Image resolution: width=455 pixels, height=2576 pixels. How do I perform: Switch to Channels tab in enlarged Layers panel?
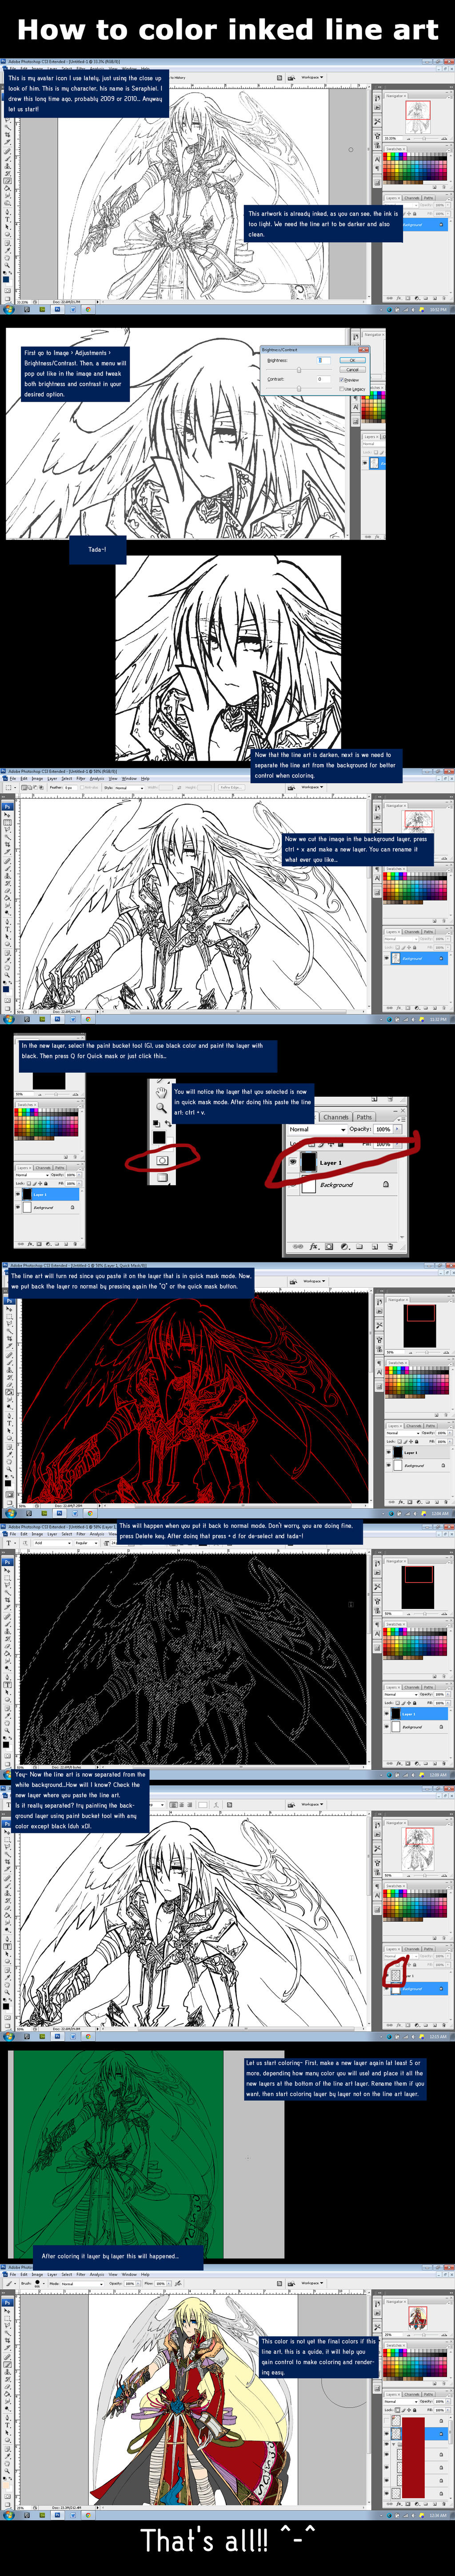(336, 1117)
